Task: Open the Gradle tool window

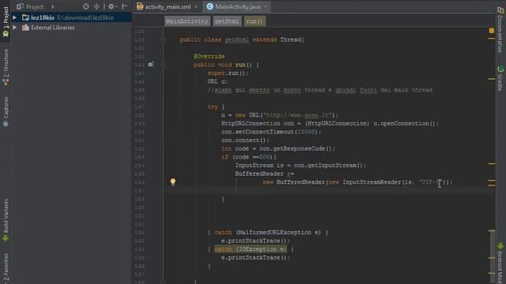Action: (500, 78)
